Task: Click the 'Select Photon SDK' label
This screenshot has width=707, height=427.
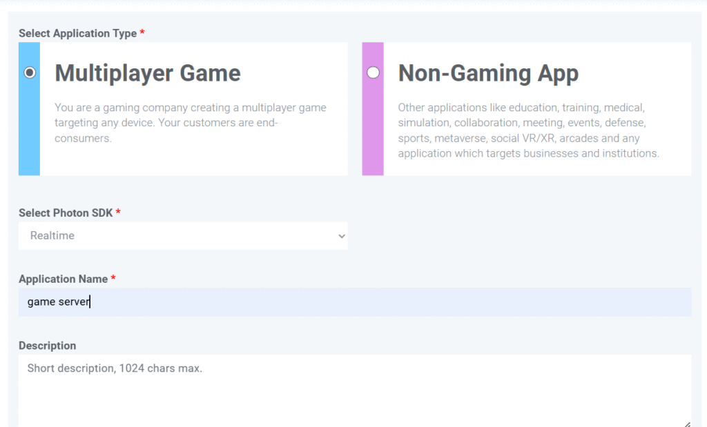Action: tap(66, 212)
